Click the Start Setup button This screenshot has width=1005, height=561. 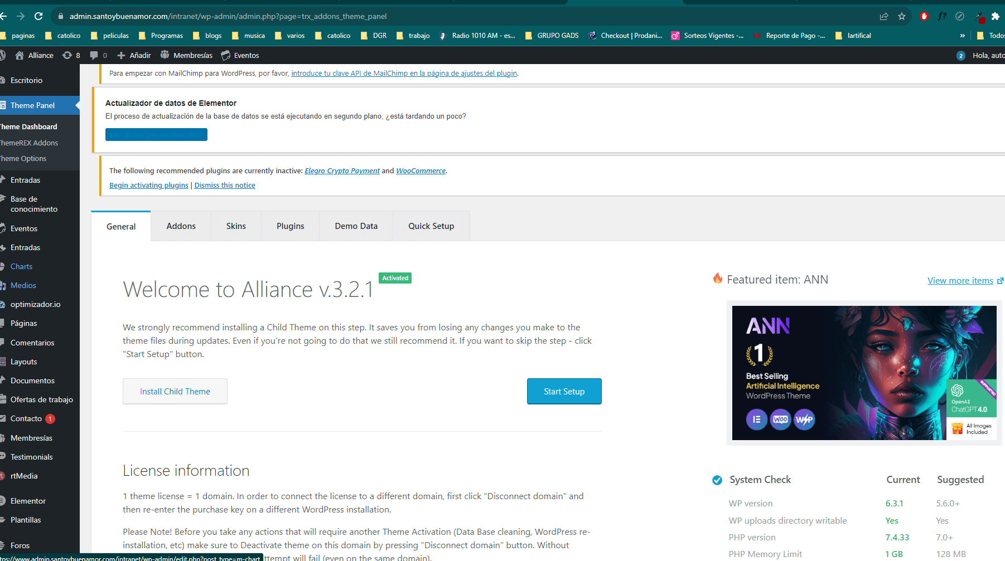click(564, 391)
